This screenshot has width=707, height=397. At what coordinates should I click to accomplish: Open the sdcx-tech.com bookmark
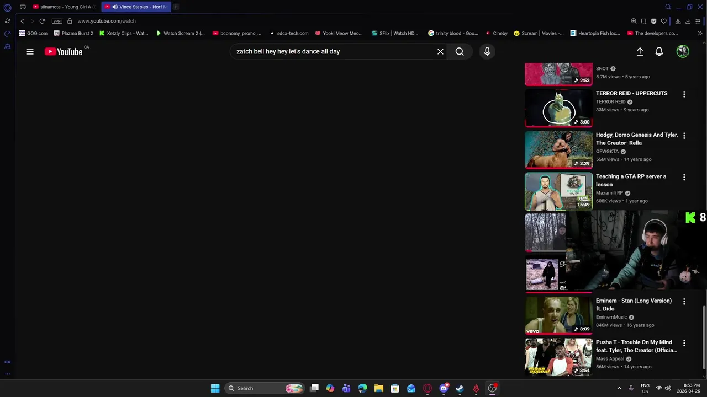click(289, 33)
